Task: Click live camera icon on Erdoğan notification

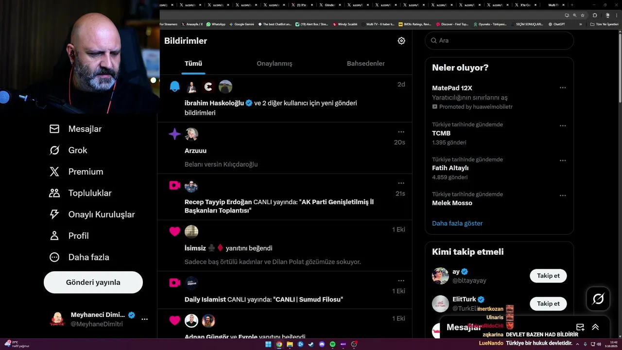Action: click(x=175, y=185)
